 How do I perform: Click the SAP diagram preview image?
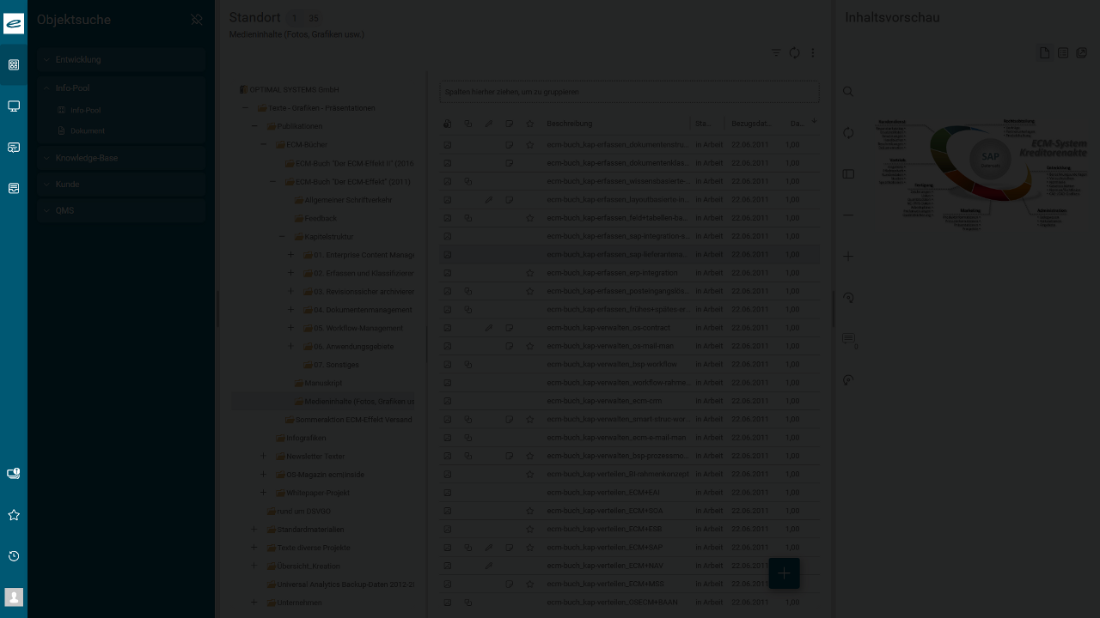tap(981, 172)
